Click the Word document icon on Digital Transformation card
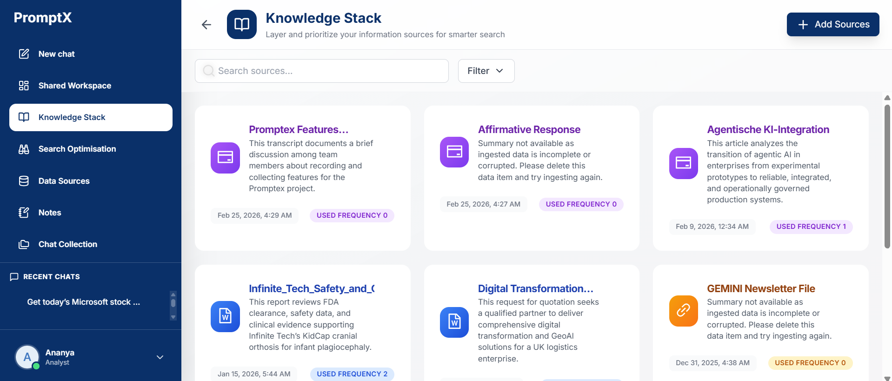The image size is (892, 381). click(x=454, y=322)
